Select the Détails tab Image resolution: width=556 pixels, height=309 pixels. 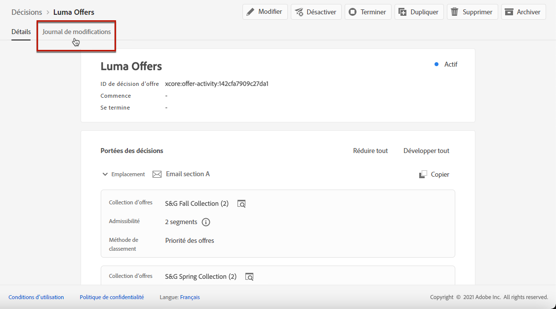[x=21, y=32]
